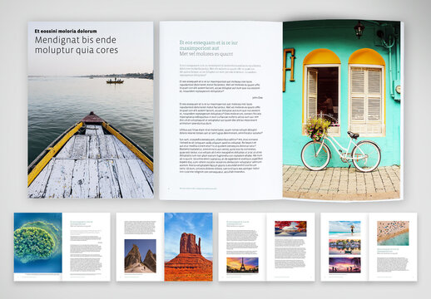
Task: Select the aerial green island photo
Action: tap(38, 243)
